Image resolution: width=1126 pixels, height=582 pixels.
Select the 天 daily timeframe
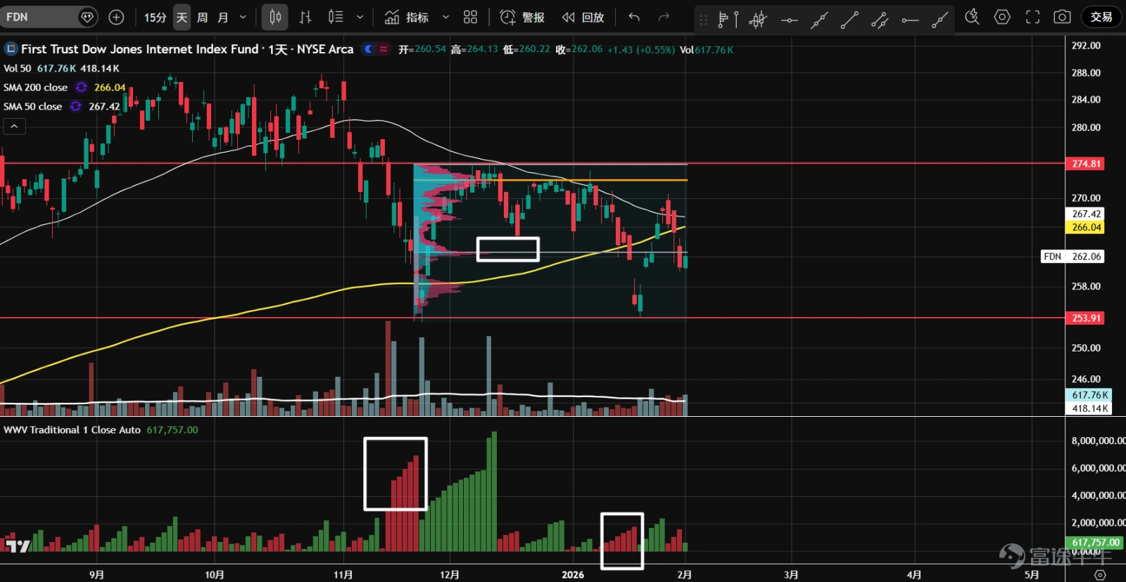(x=182, y=17)
